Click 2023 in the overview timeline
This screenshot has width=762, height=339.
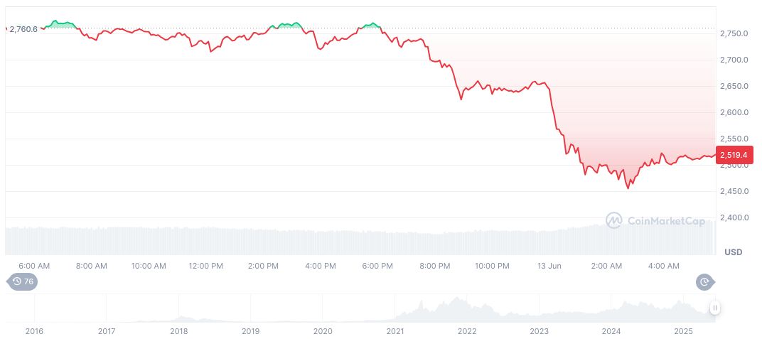pos(540,331)
